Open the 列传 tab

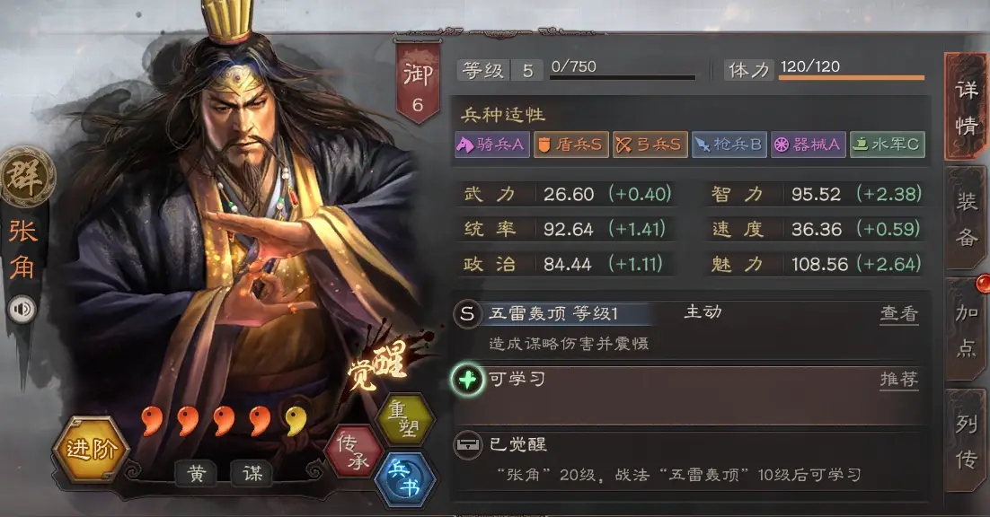(x=966, y=440)
